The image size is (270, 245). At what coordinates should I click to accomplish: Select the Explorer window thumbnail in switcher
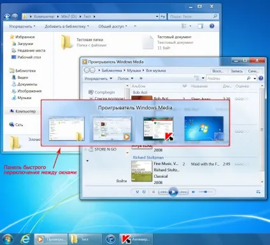[x=66, y=129]
